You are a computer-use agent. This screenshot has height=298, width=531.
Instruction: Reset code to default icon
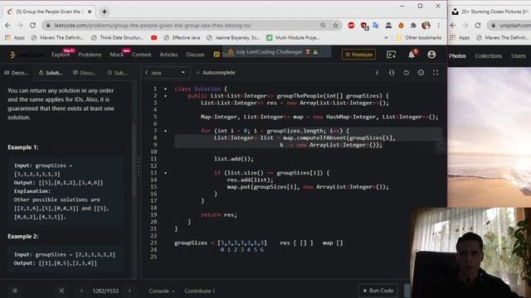coord(406,73)
